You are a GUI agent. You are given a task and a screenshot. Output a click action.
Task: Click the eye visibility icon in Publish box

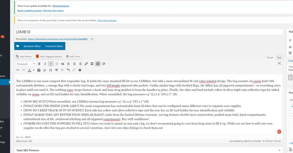tap(290, 47)
